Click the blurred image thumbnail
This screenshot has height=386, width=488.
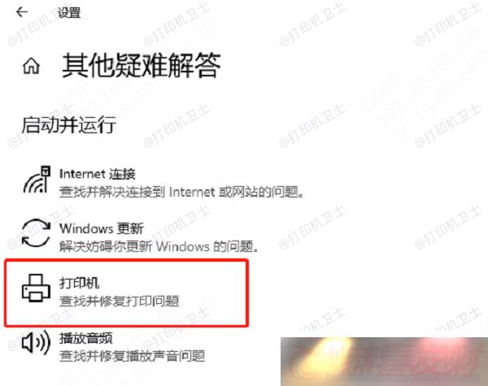384,362
